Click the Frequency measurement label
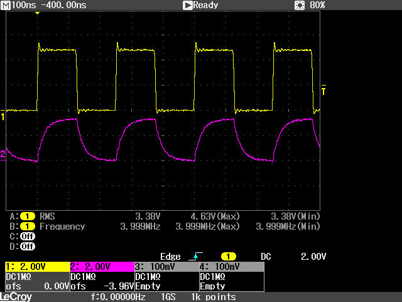 click(62, 226)
